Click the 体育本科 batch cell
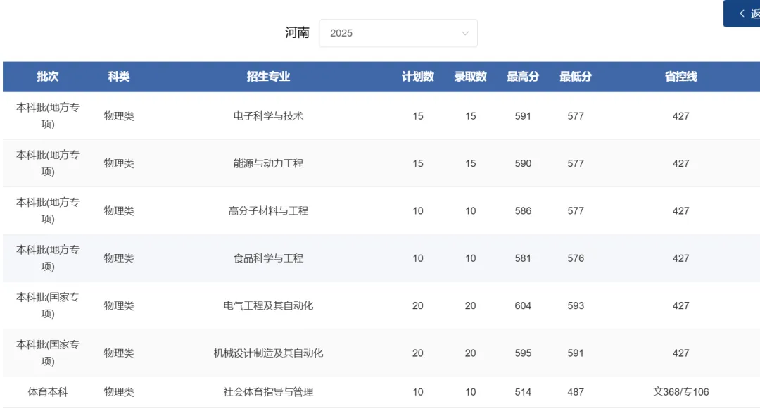The height and width of the screenshot is (411, 760). [48, 392]
